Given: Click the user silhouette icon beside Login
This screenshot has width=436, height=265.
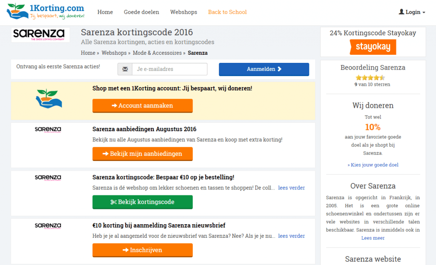Looking at the screenshot, I should (x=401, y=11).
